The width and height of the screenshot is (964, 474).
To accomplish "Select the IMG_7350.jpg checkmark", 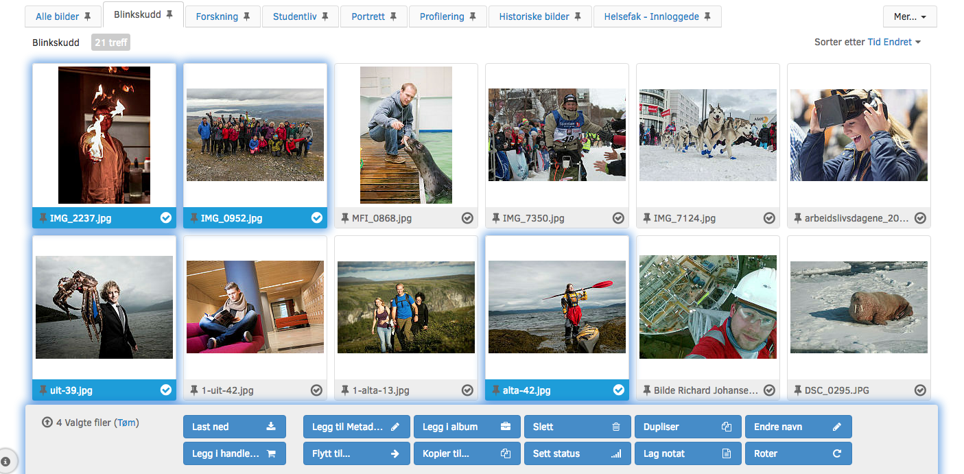I will pyautogui.click(x=618, y=218).
